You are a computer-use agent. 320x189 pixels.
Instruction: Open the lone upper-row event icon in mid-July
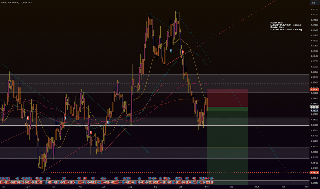[x=116, y=178]
